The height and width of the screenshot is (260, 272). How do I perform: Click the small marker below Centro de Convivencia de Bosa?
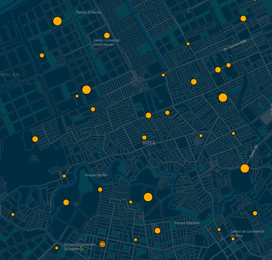pos(233,239)
